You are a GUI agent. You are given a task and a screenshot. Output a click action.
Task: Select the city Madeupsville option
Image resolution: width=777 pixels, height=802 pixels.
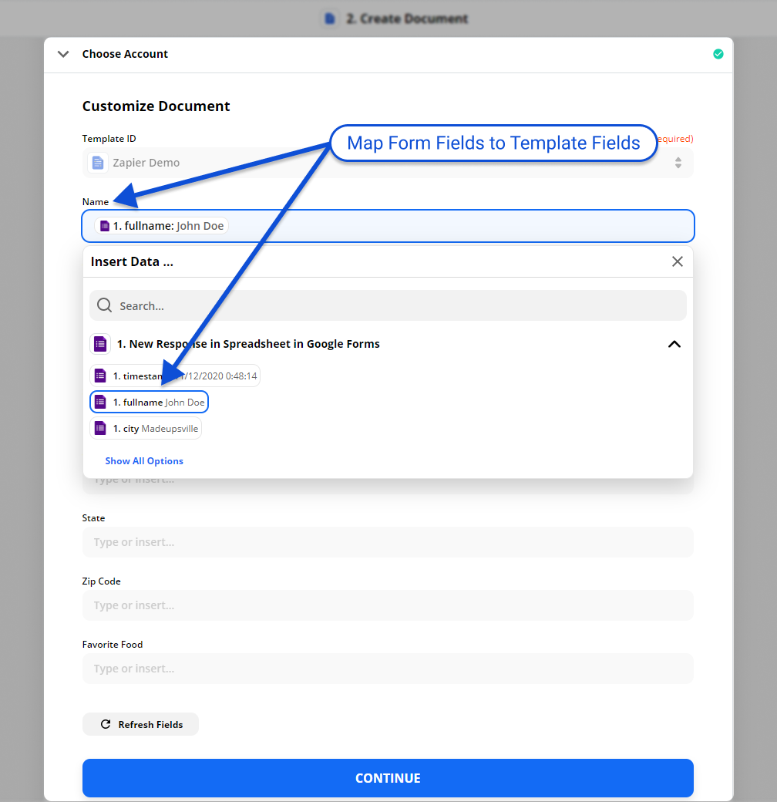[146, 428]
